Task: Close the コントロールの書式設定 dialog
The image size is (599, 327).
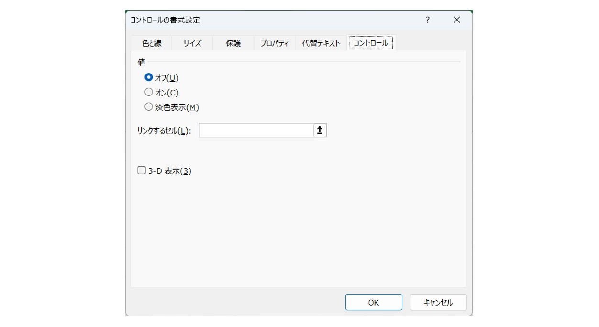Action: (456, 20)
